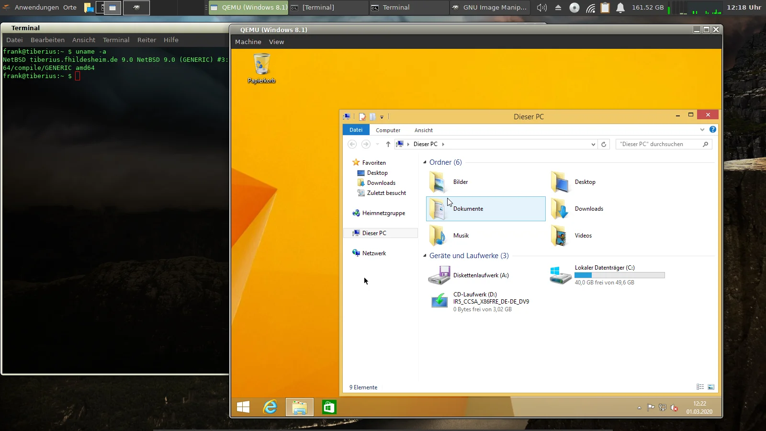Open the Datei ribbon tab
The image size is (766, 431).
[356, 130]
